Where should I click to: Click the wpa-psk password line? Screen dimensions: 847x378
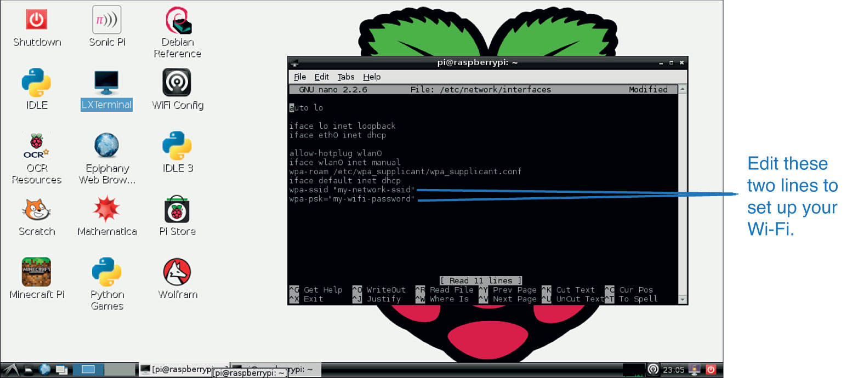point(353,199)
